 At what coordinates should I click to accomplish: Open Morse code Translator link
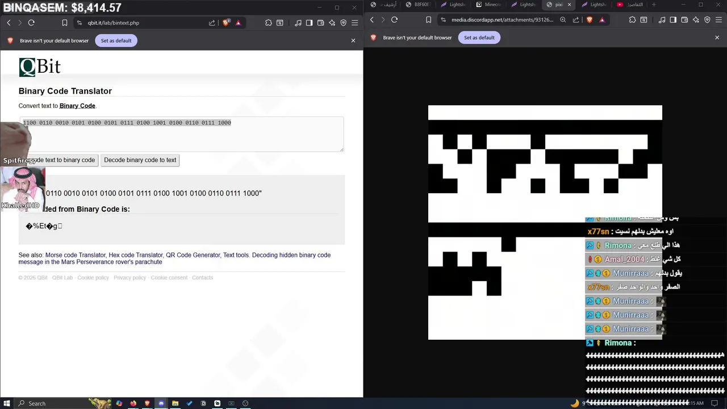[x=76, y=255]
